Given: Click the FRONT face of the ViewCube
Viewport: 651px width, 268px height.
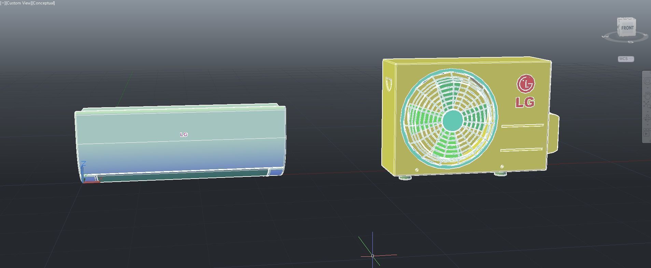Looking at the screenshot, I should point(627,28).
